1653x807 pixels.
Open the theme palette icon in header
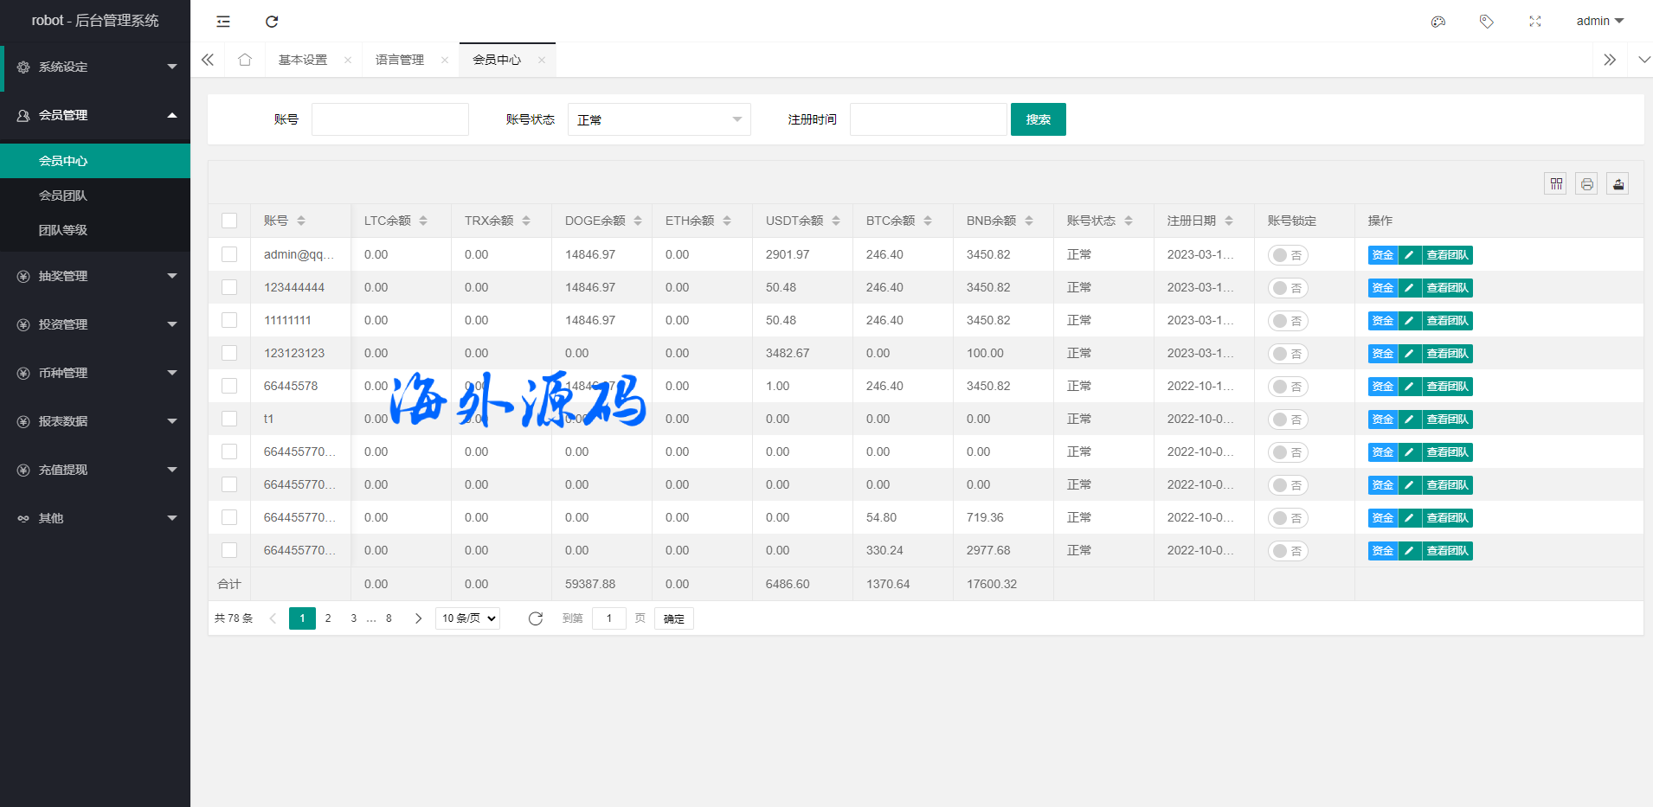[1438, 22]
